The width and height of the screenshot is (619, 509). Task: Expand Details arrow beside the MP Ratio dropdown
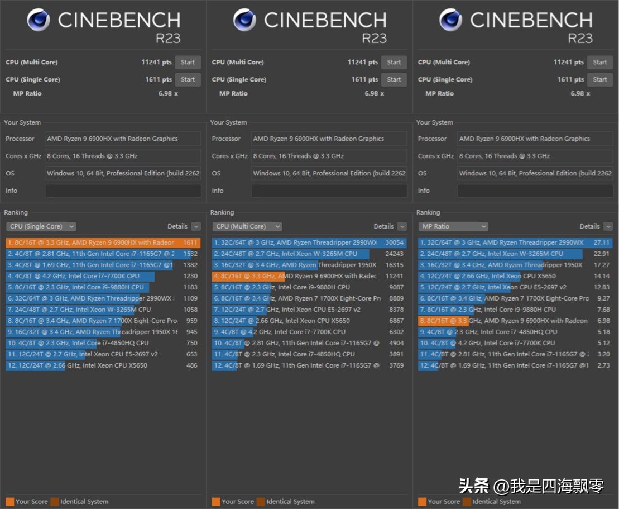pos(608,226)
